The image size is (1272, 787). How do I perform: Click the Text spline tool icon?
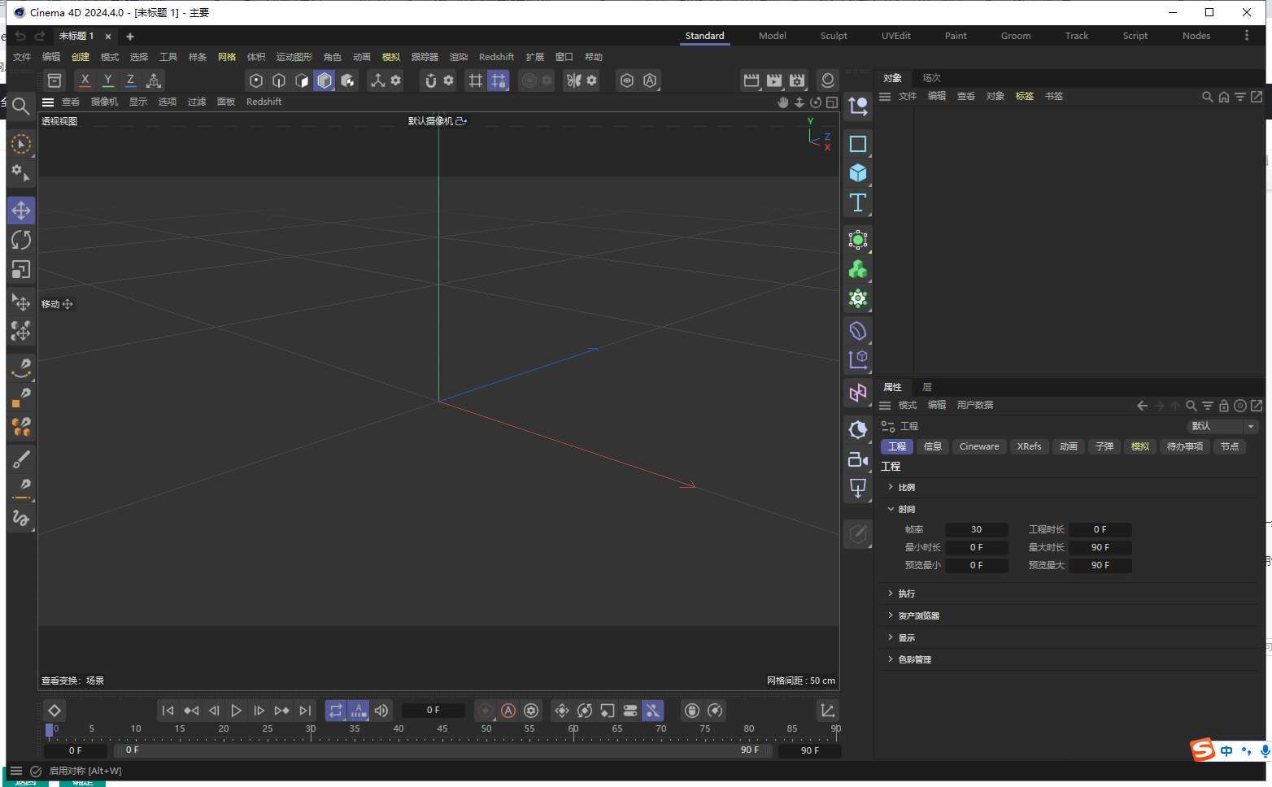pyautogui.click(x=857, y=202)
